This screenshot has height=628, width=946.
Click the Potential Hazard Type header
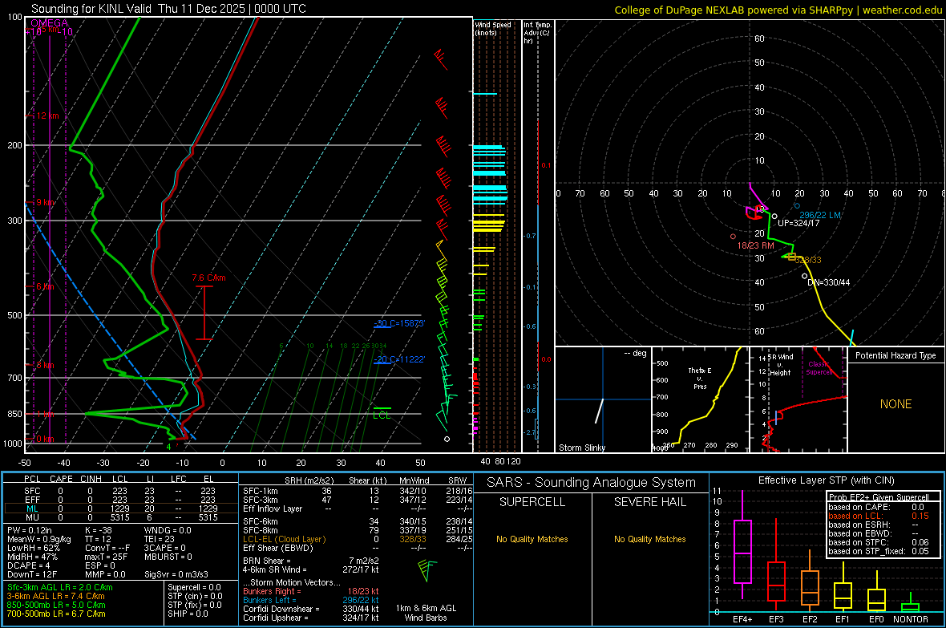coord(895,355)
